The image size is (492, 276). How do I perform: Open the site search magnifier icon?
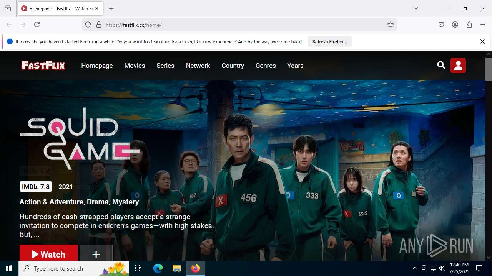click(441, 65)
